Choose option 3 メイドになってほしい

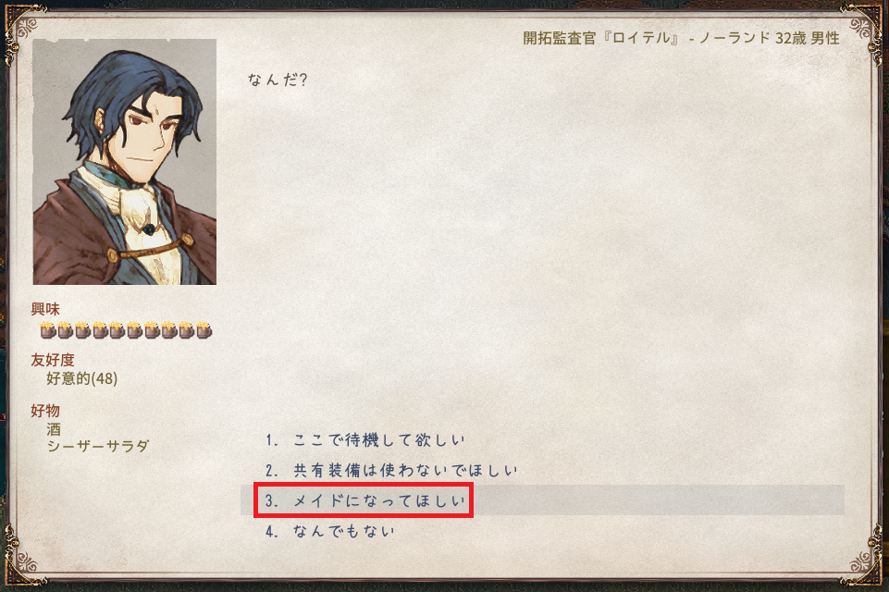[543, 500]
